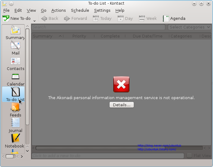Sort by the Complete column
Screen dimensions: 213x167
(x=110, y=36)
